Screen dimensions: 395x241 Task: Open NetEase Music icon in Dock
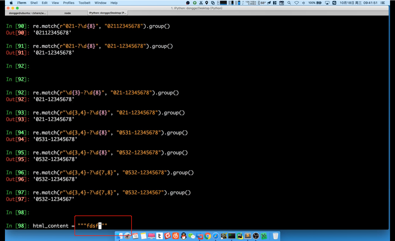pos(175,236)
